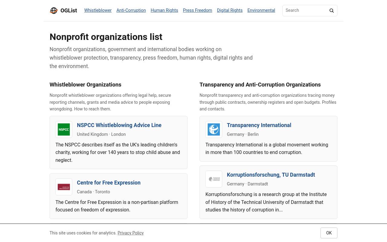Click the OGList globe logo icon
This screenshot has width=387, height=242.
[x=54, y=11]
